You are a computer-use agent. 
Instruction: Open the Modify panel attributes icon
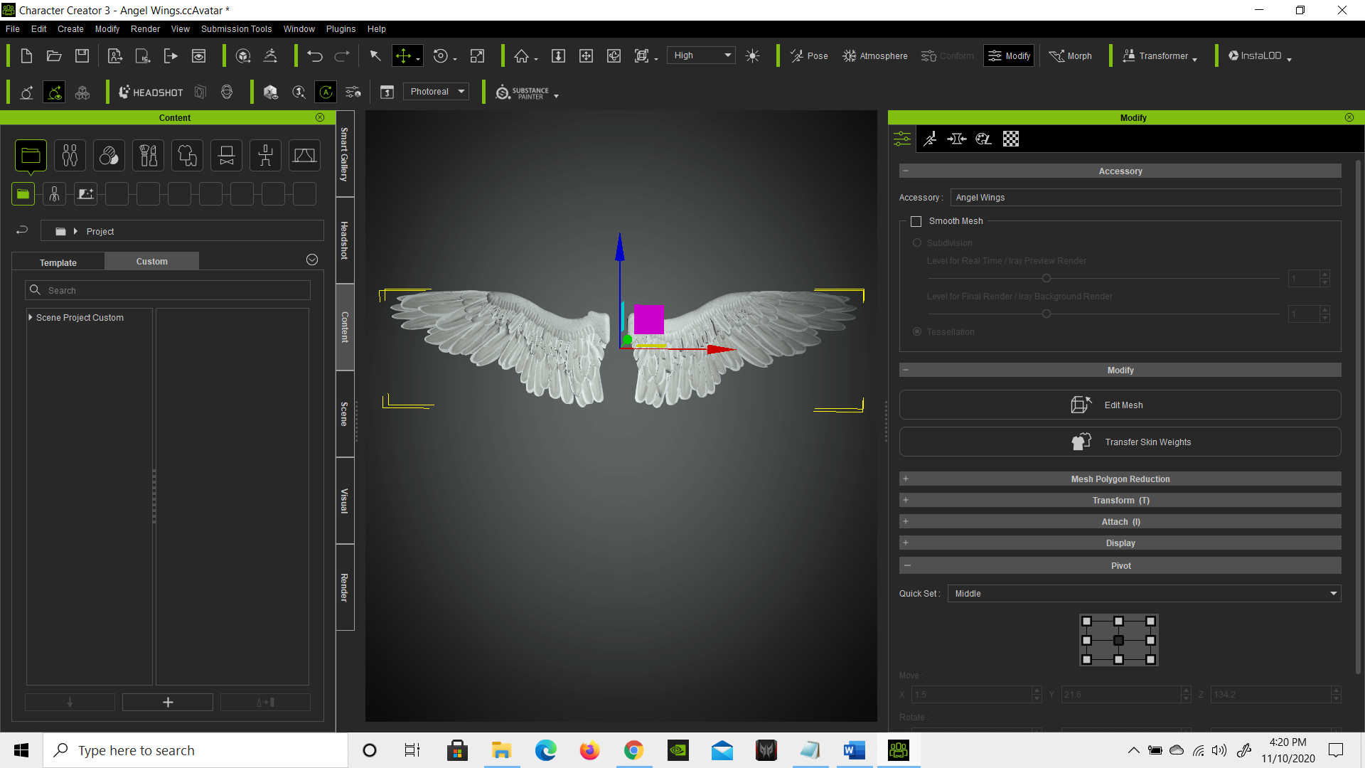902,139
